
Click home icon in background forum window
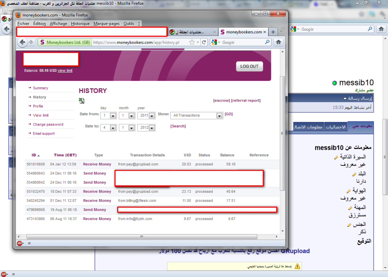[381, 29]
